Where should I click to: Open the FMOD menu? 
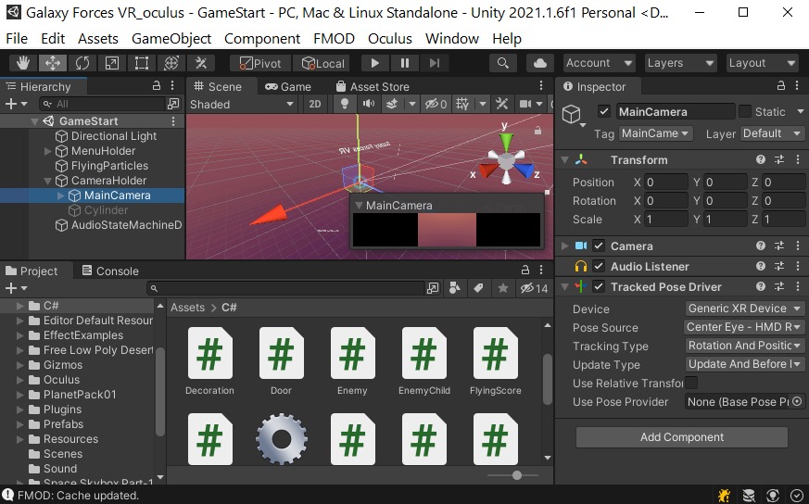[334, 39]
